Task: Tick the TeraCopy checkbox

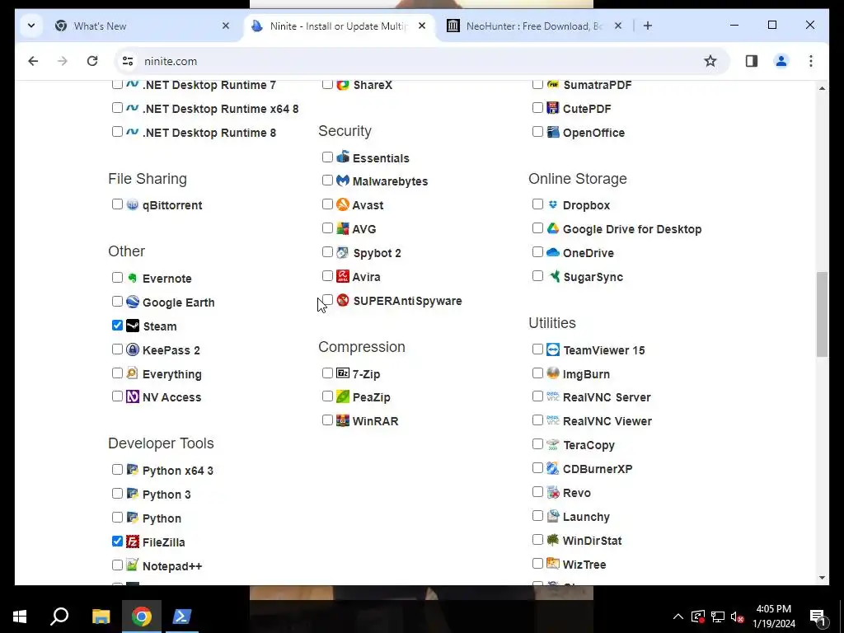Action: 537,444
